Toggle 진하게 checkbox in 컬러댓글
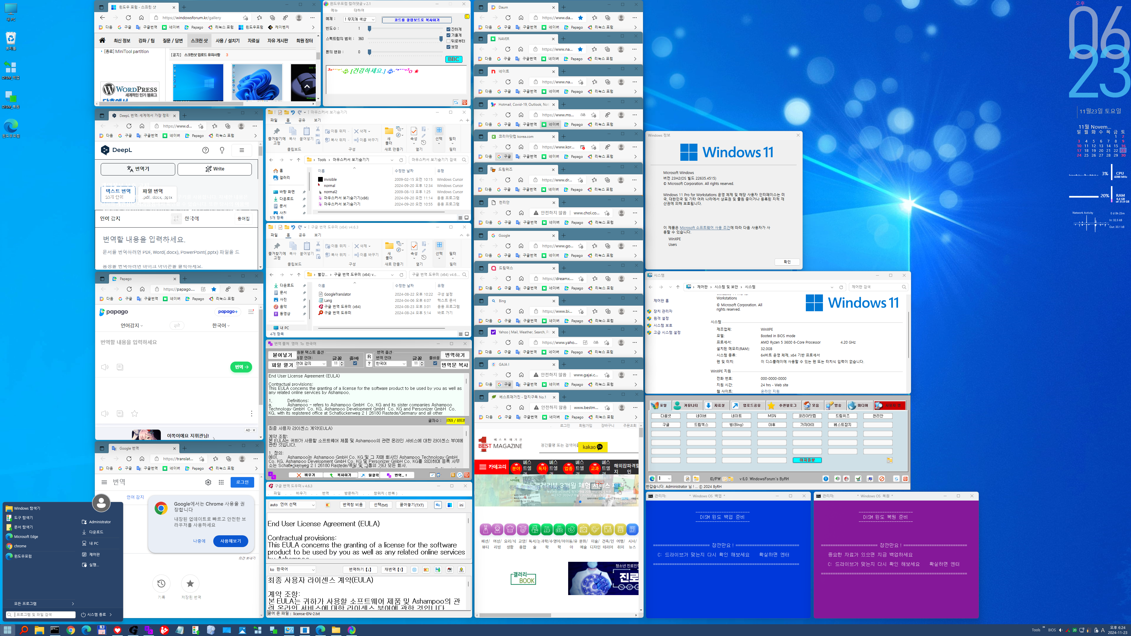 pos(449,29)
